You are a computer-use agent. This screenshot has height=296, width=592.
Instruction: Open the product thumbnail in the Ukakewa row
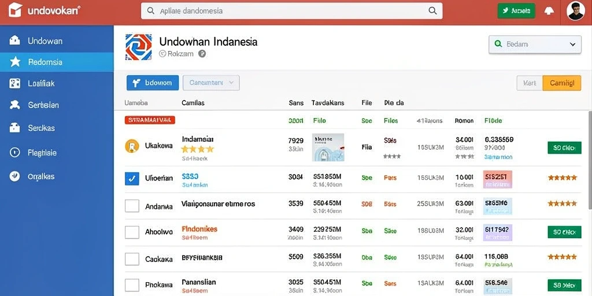click(x=328, y=147)
